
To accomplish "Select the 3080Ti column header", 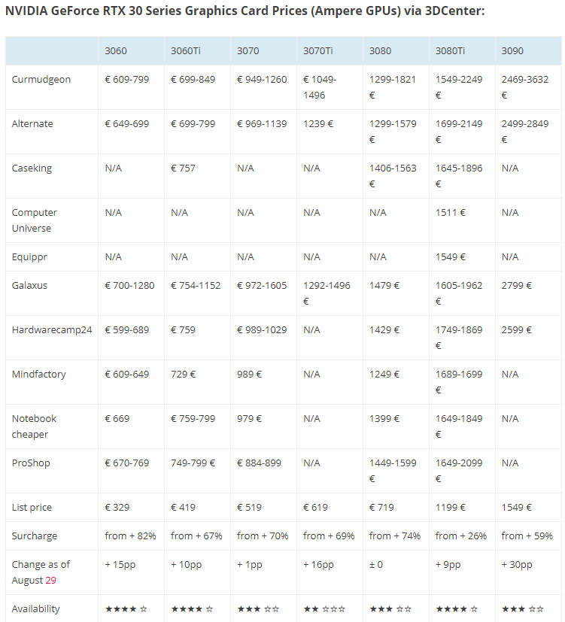I will coord(450,50).
